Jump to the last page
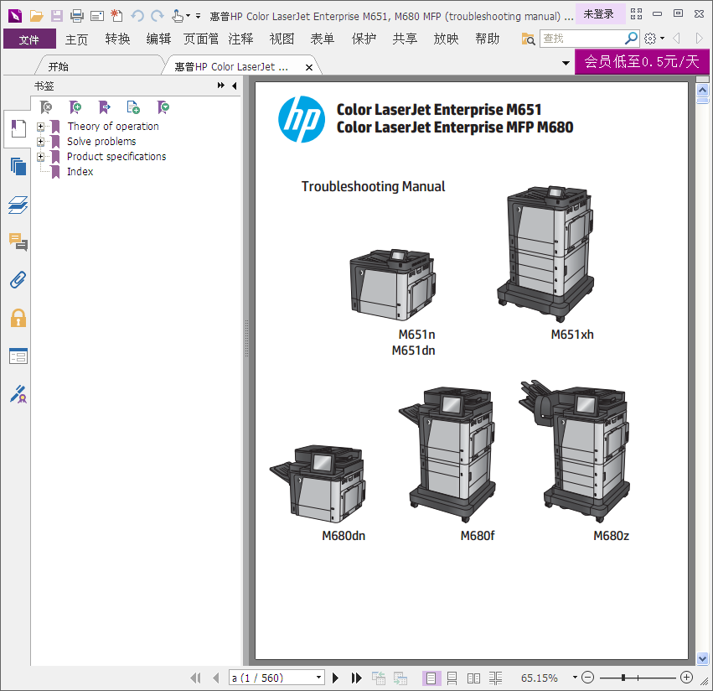The image size is (713, 691). coord(357,678)
